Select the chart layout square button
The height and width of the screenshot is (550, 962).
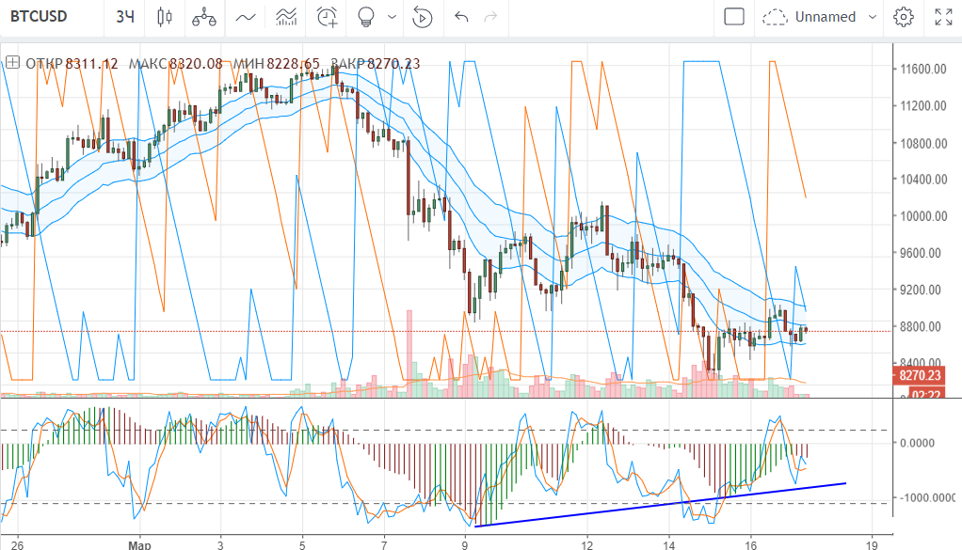(734, 17)
